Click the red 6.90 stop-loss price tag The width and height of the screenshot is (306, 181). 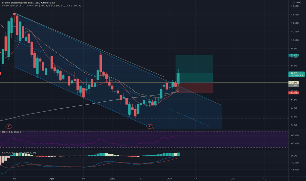click(294, 93)
